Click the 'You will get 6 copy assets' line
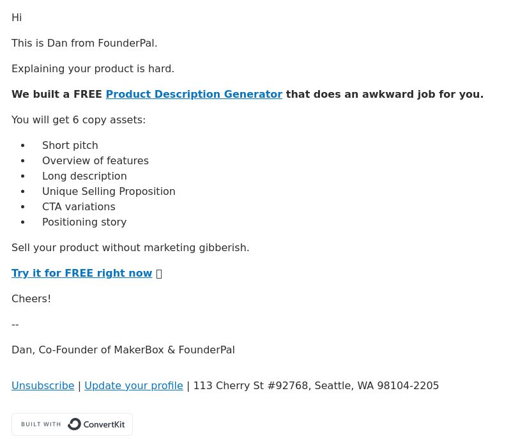Screen dimensions: 511x439 point(79,120)
